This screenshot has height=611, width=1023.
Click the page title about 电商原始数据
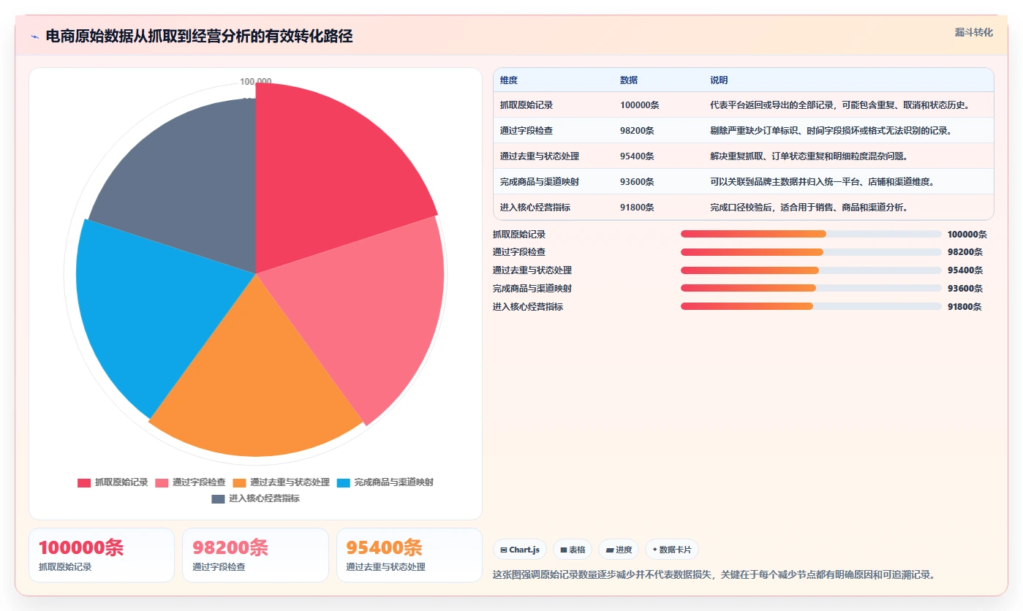199,37
